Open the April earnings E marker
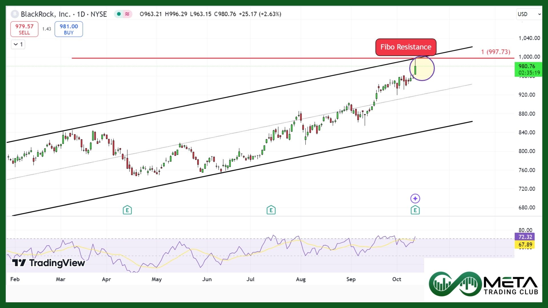Screen dimensions: 548x308 (127, 210)
